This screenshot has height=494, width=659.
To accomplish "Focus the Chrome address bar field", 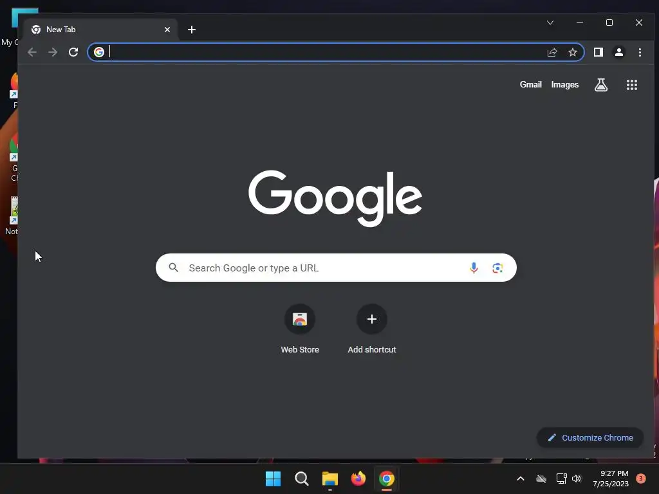I will click(x=335, y=52).
